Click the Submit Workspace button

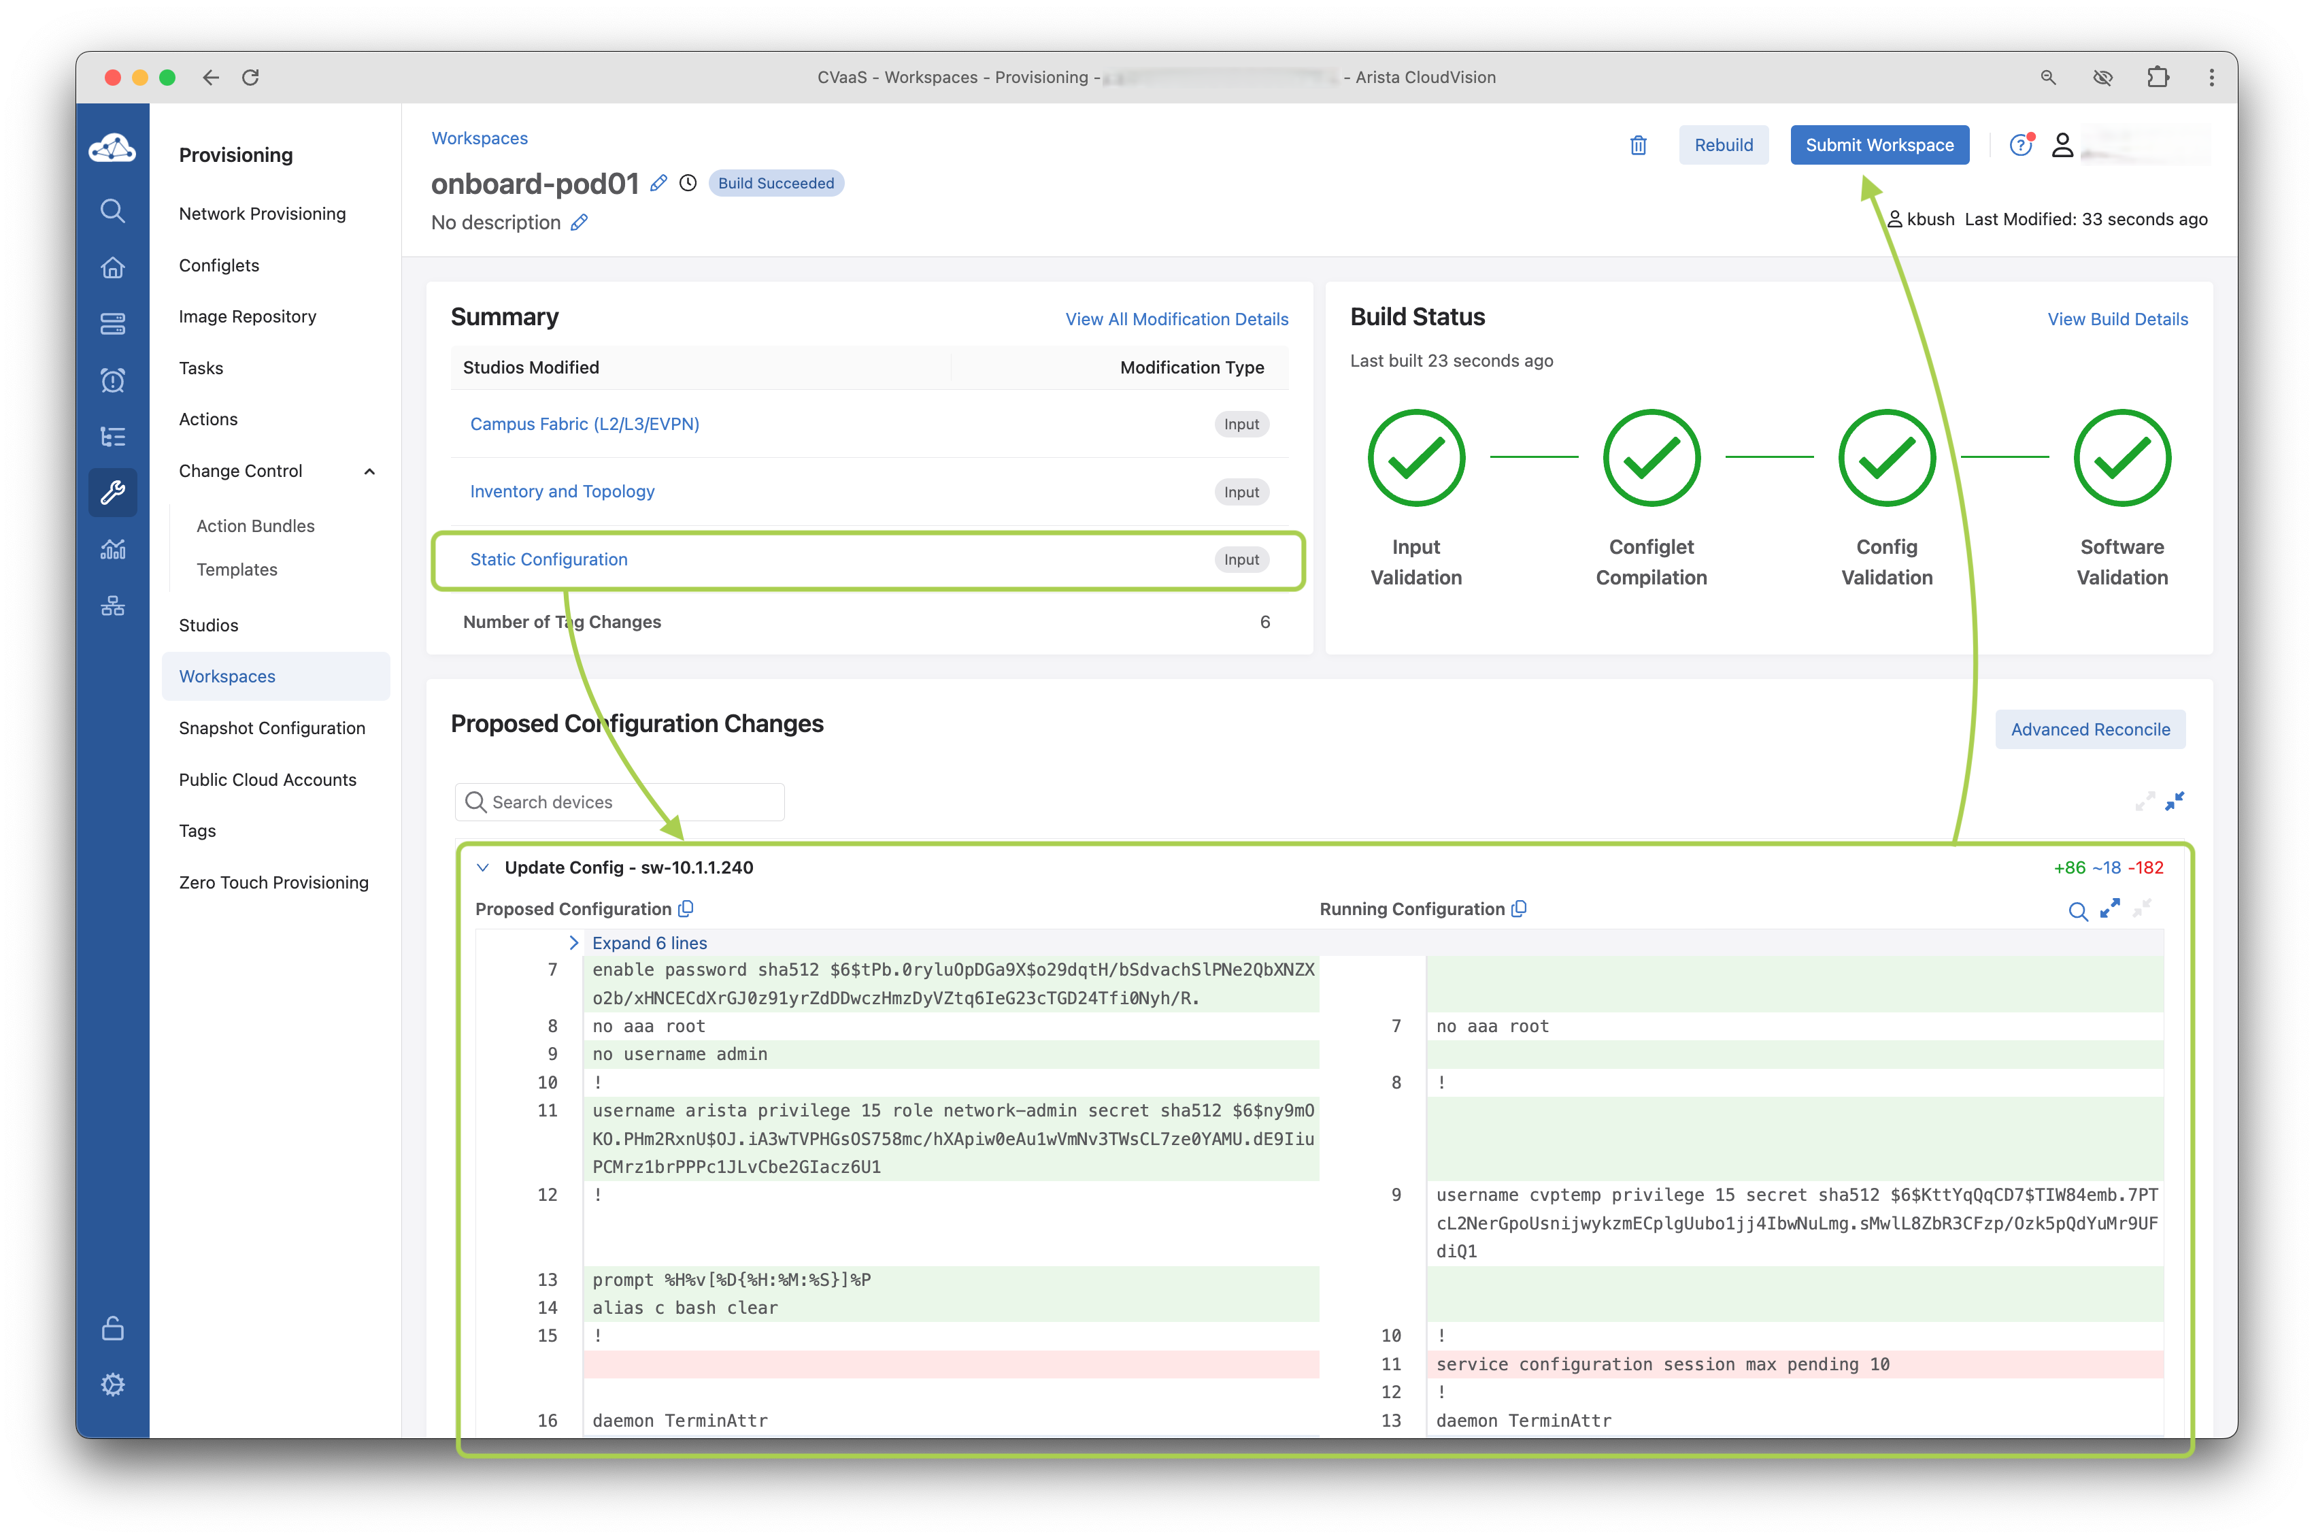(1878, 146)
